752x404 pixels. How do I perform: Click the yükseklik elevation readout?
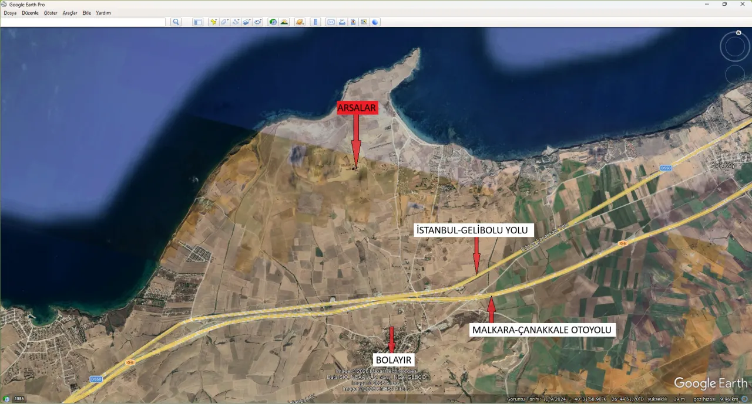point(666,399)
